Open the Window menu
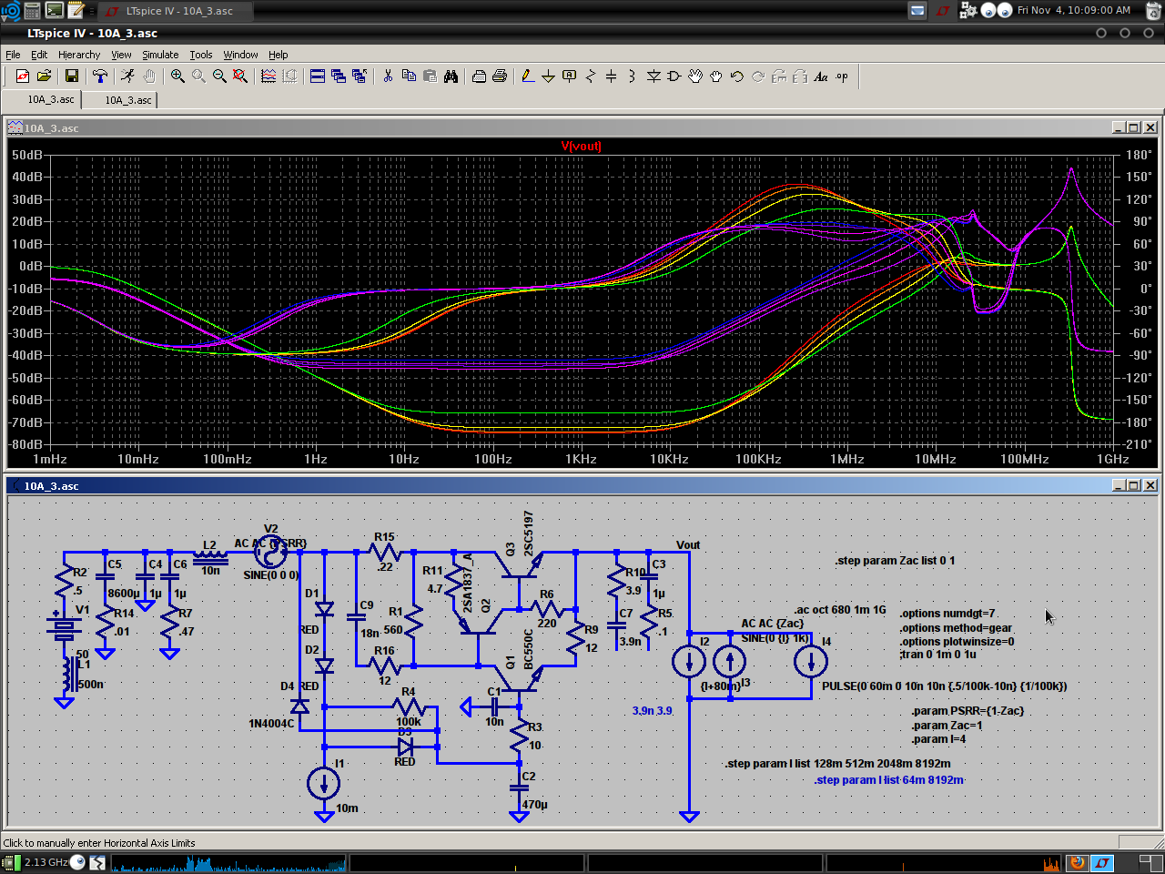The height and width of the screenshot is (874, 1165). point(240,55)
